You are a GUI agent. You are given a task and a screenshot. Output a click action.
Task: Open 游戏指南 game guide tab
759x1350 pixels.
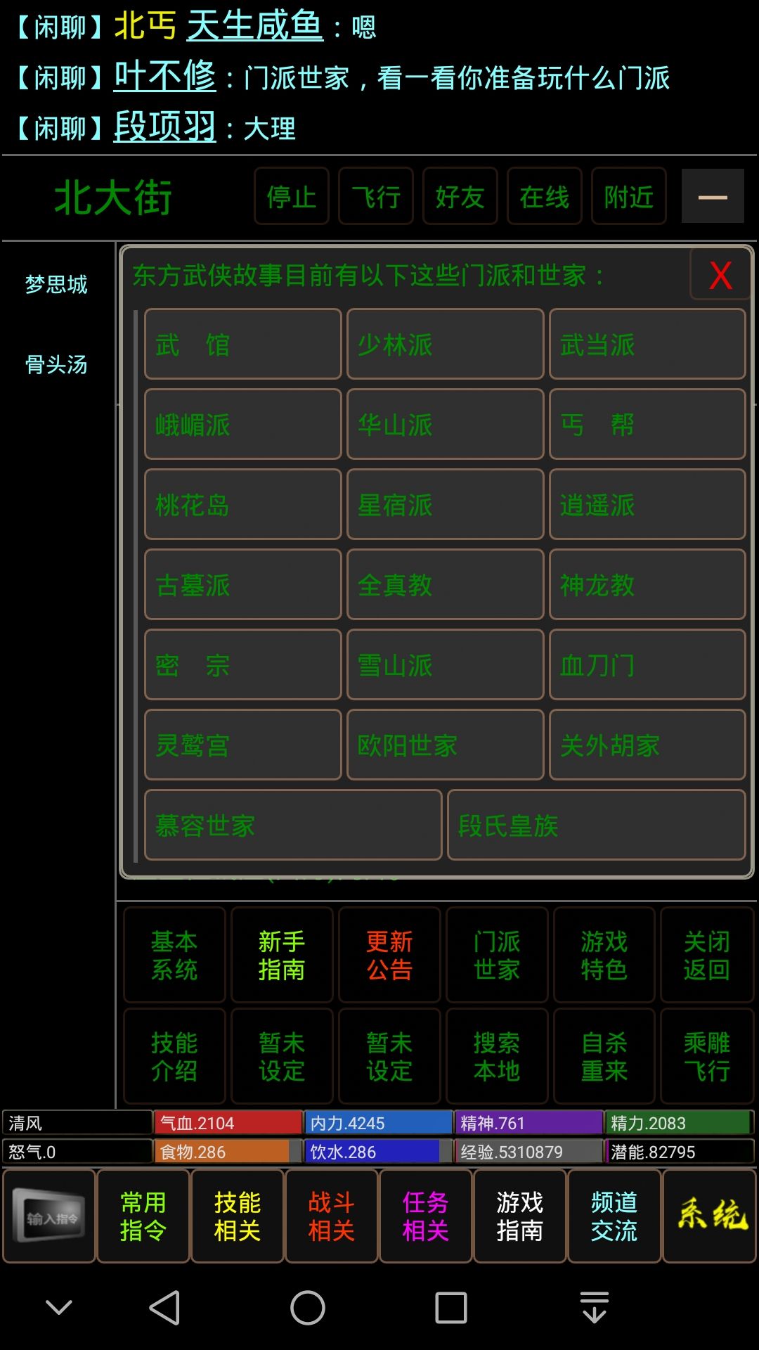click(520, 1216)
